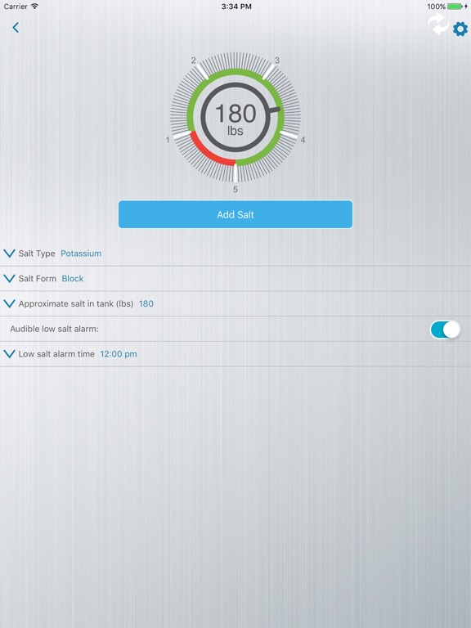Tap the 180 approximate salt value
Screen dimensions: 471x628
tap(146, 304)
